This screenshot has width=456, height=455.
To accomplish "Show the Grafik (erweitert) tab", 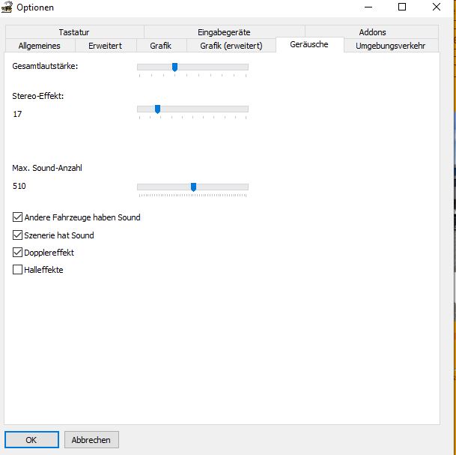I will tap(229, 46).
